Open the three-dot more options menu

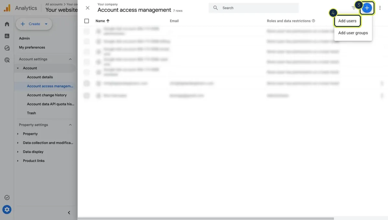[x=380, y=8]
